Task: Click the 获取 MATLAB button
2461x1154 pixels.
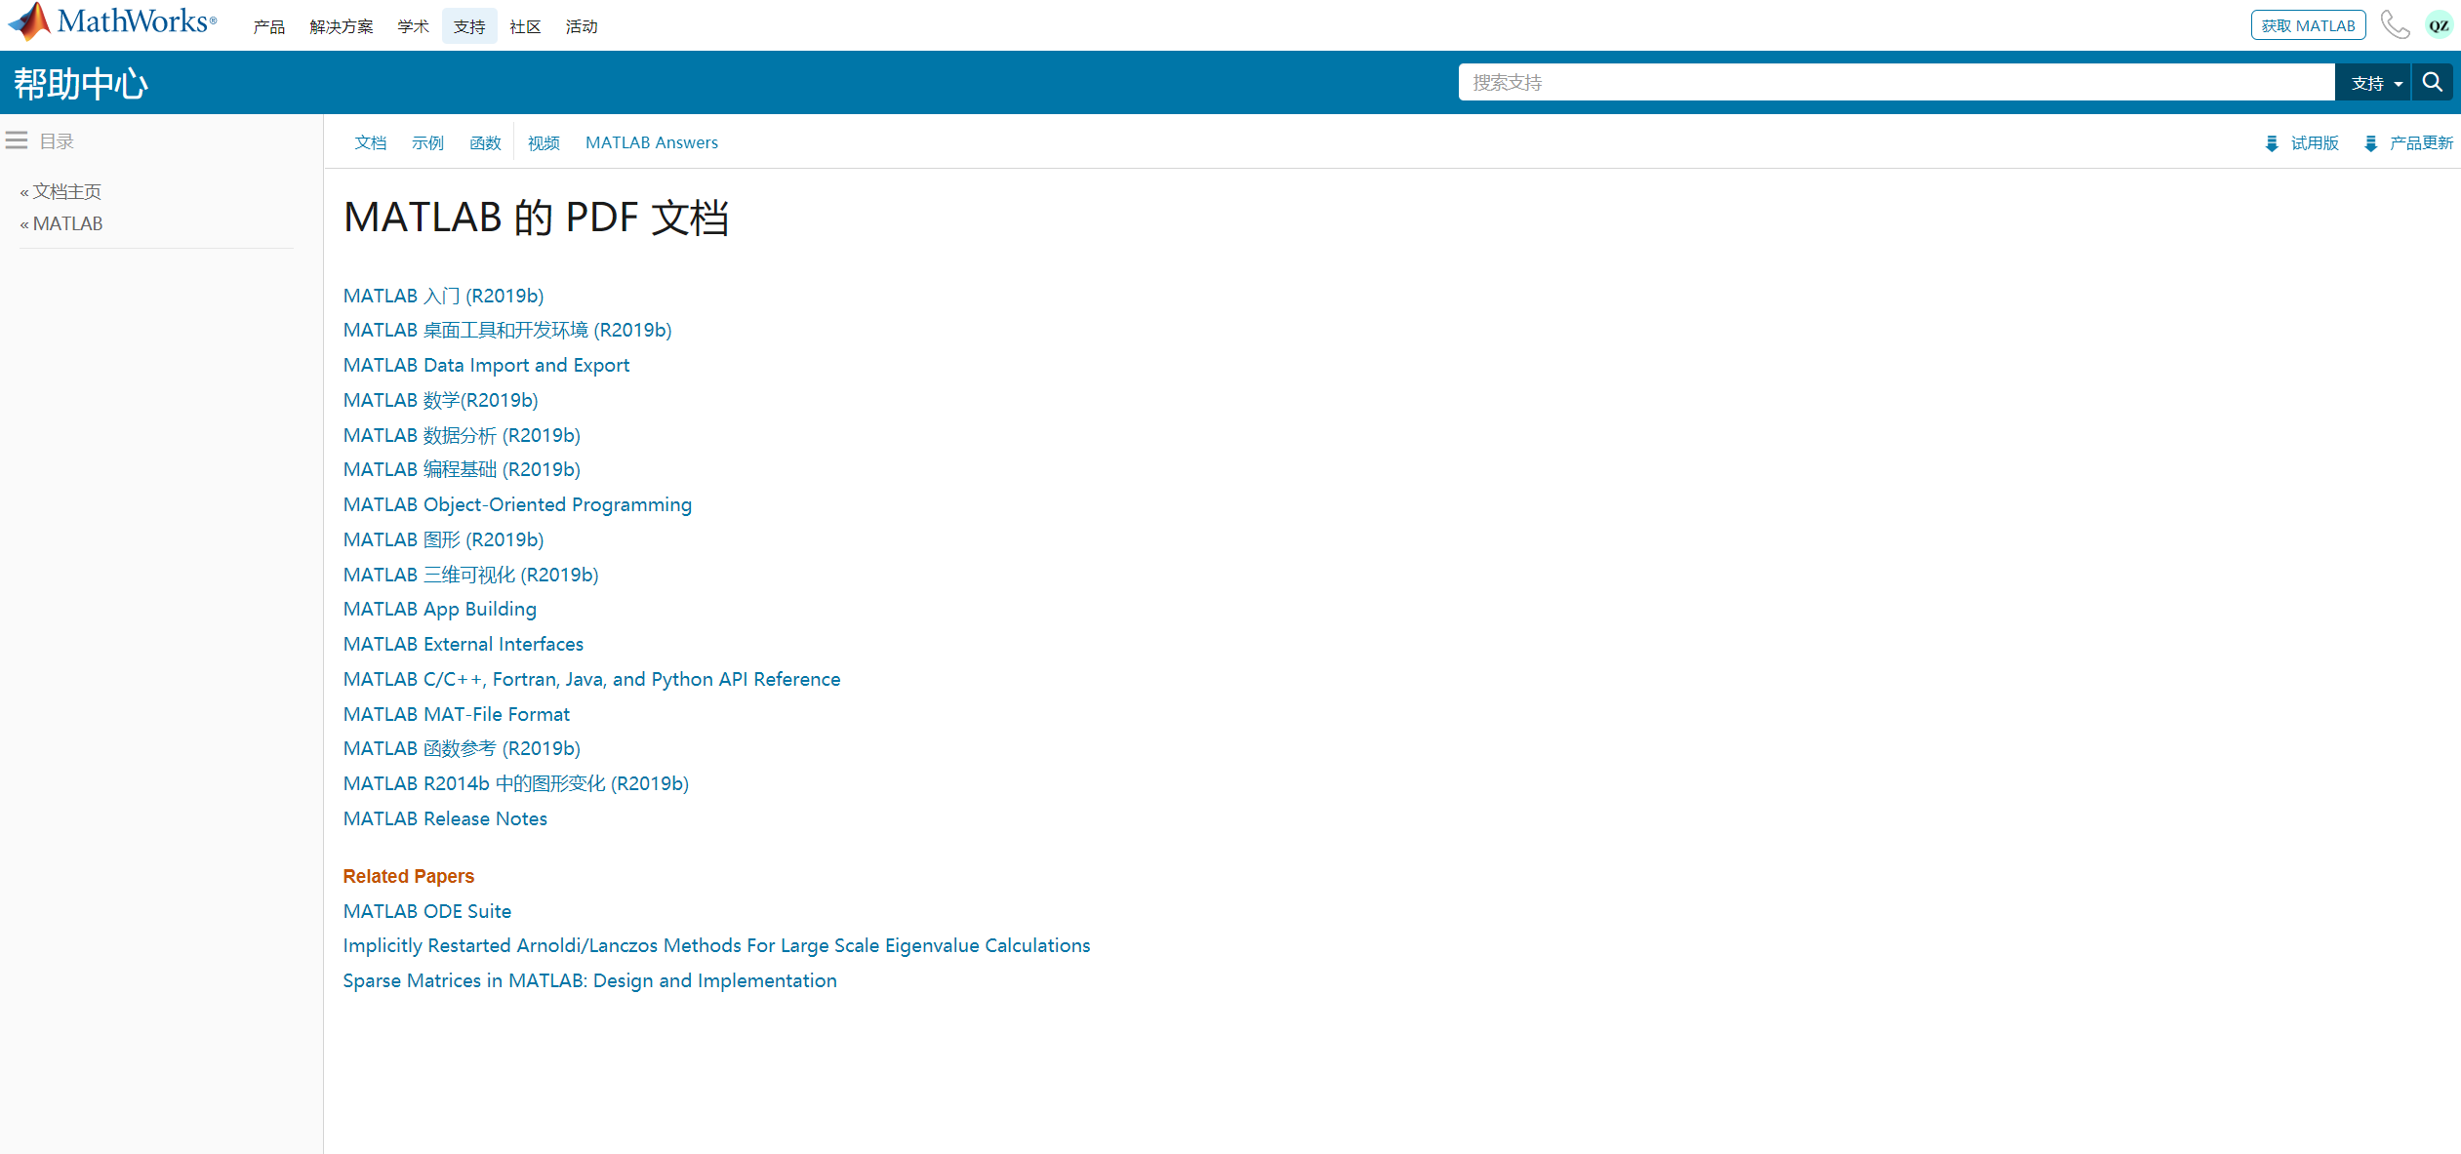Action: pyautogui.click(x=2308, y=24)
